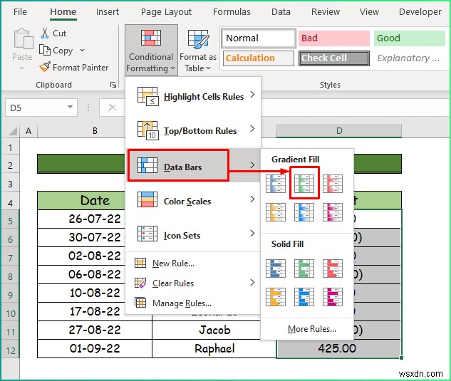The height and width of the screenshot is (381, 451).
Task: Click the select-all corner triangle
Action: click(x=13, y=132)
